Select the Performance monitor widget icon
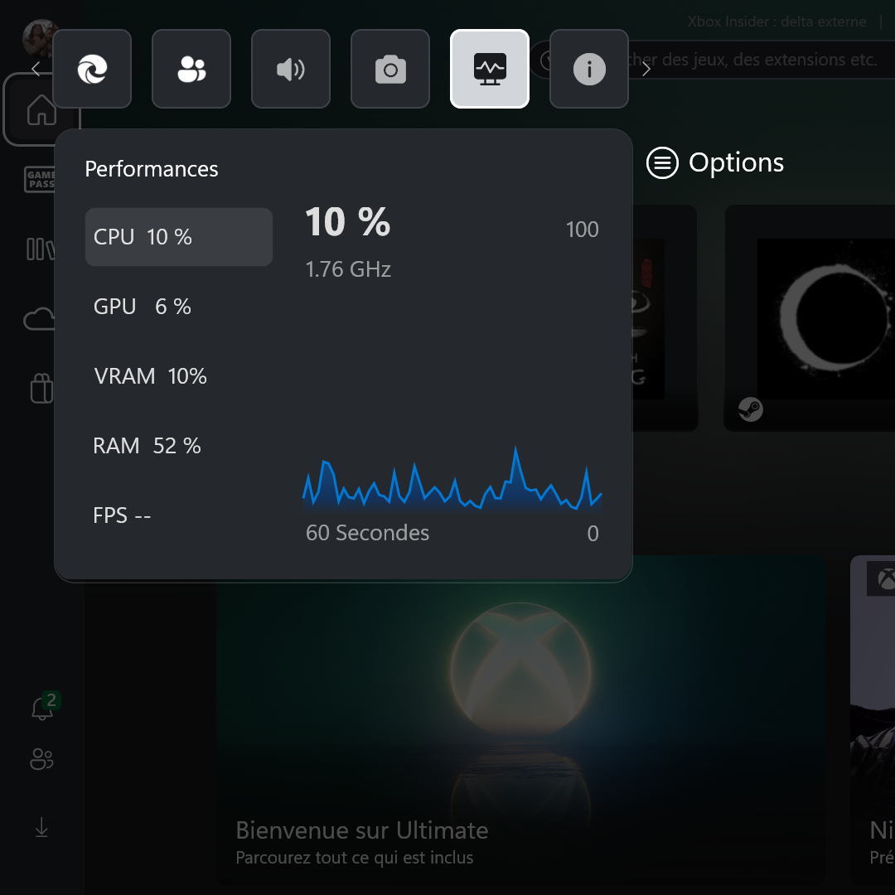Image resolution: width=895 pixels, height=895 pixels. (x=490, y=70)
